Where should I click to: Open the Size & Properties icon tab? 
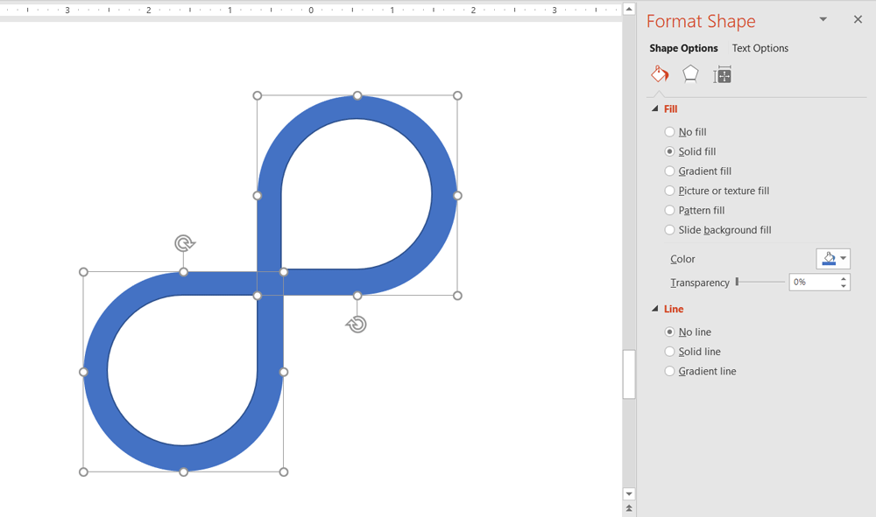(x=722, y=75)
